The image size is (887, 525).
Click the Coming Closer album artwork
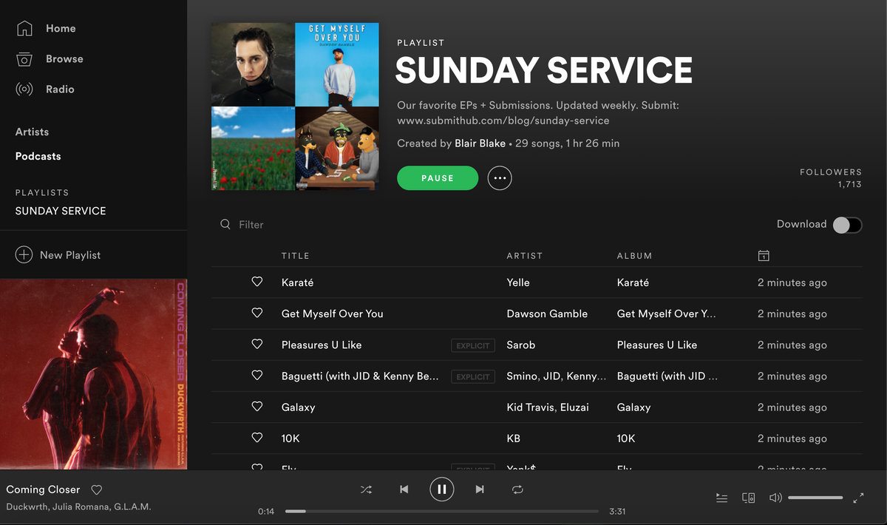click(x=93, y=374)
